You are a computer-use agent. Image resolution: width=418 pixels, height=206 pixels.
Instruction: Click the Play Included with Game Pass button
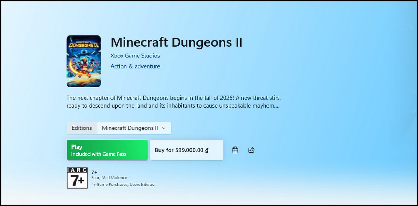[107, 150]
